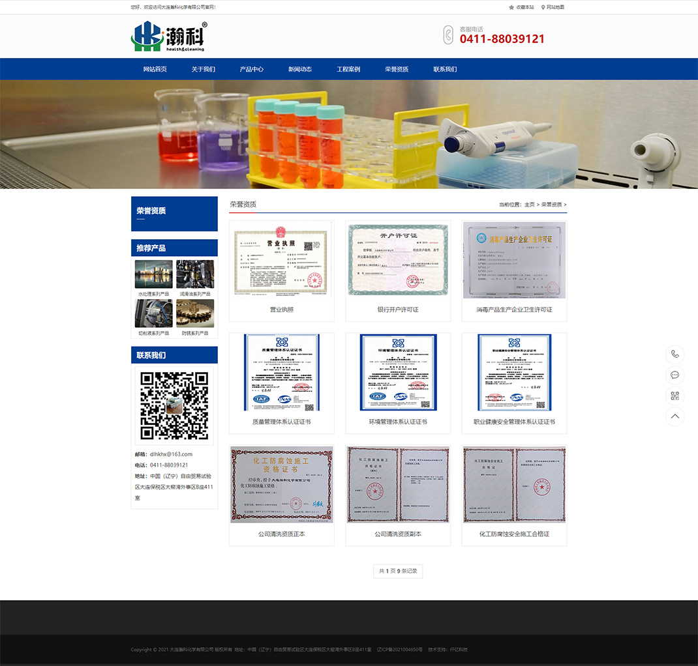This screenshot has height=666, width=698.
Task: Click the 瀚科 company logo
Action: coord(168,36)
